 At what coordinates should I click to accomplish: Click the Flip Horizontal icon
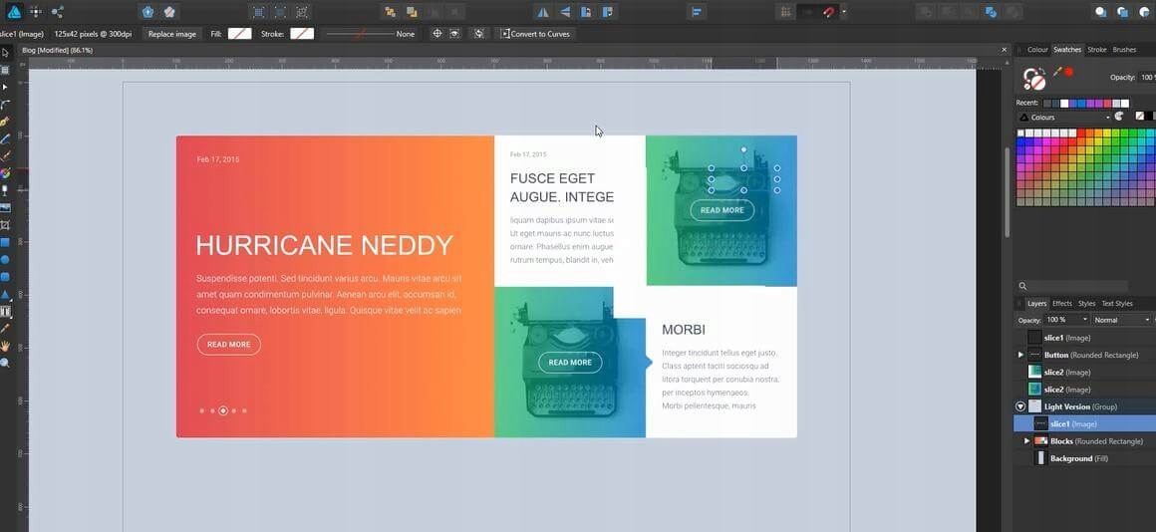click(x=542, y=12)
